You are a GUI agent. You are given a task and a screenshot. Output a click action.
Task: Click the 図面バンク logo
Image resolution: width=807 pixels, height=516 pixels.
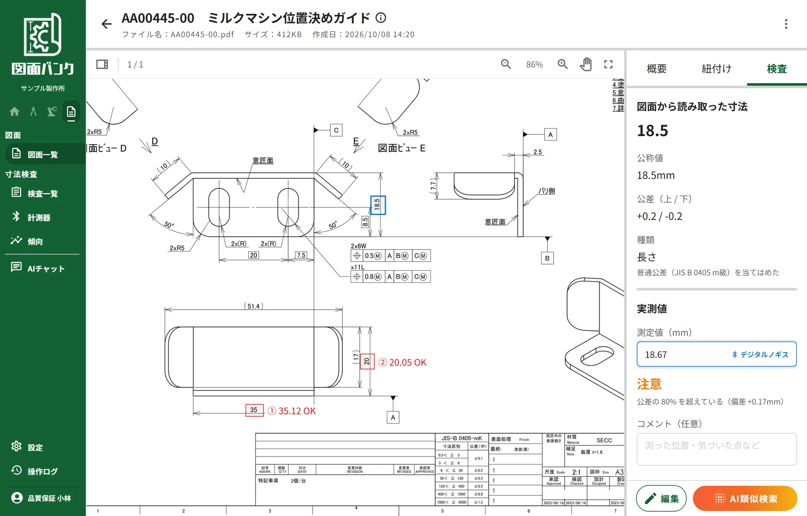click(x=43, y=45)
